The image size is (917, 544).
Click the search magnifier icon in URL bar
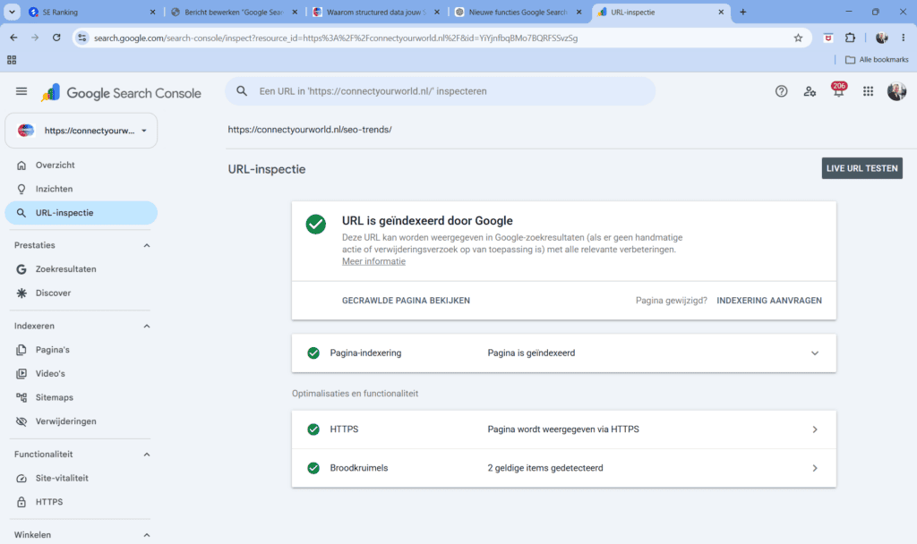click(x=242, y=91)
